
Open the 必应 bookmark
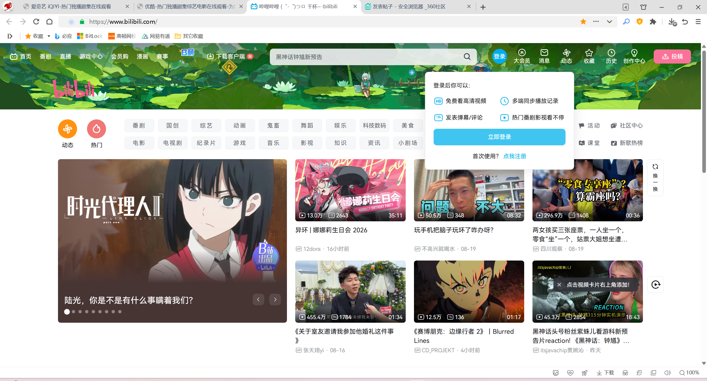coord(63,36)
